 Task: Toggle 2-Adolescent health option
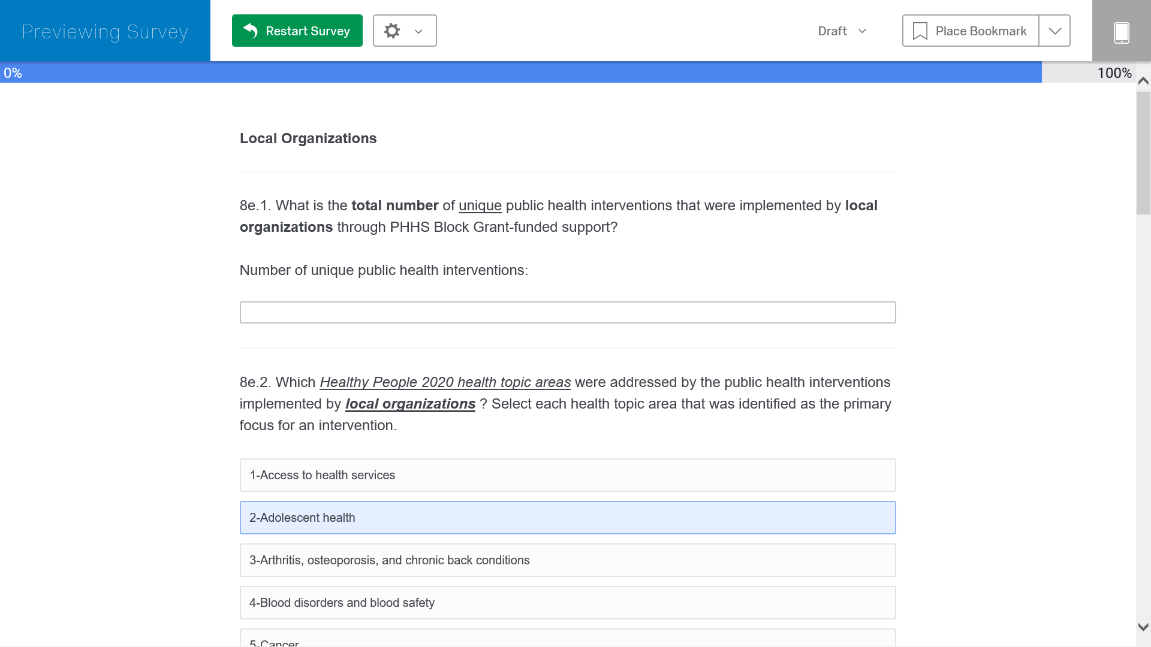[567, 518]
